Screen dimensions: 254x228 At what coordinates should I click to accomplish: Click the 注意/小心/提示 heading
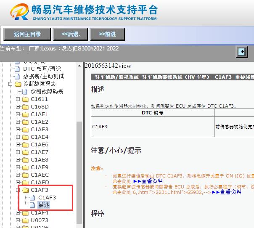coord(116,150)
